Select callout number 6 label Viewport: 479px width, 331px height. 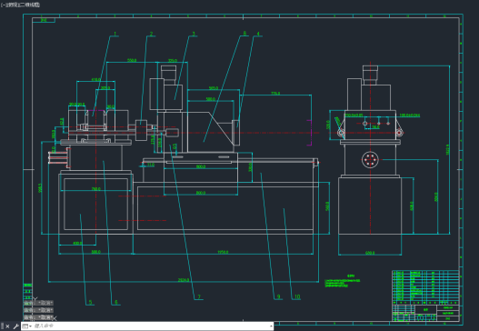coord(115,302)
